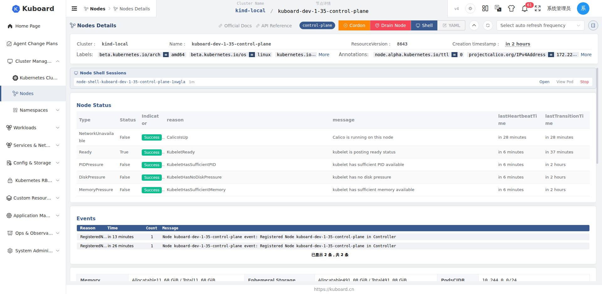Open the theme skin shirt icon

coord(511,8)
